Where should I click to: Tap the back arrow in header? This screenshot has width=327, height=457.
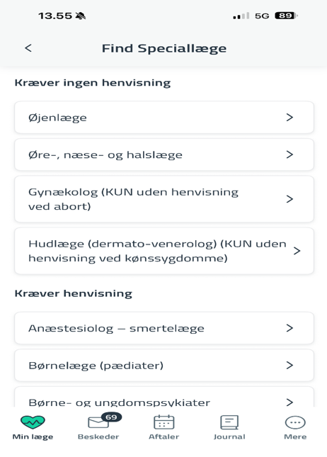tap(28, 48)
